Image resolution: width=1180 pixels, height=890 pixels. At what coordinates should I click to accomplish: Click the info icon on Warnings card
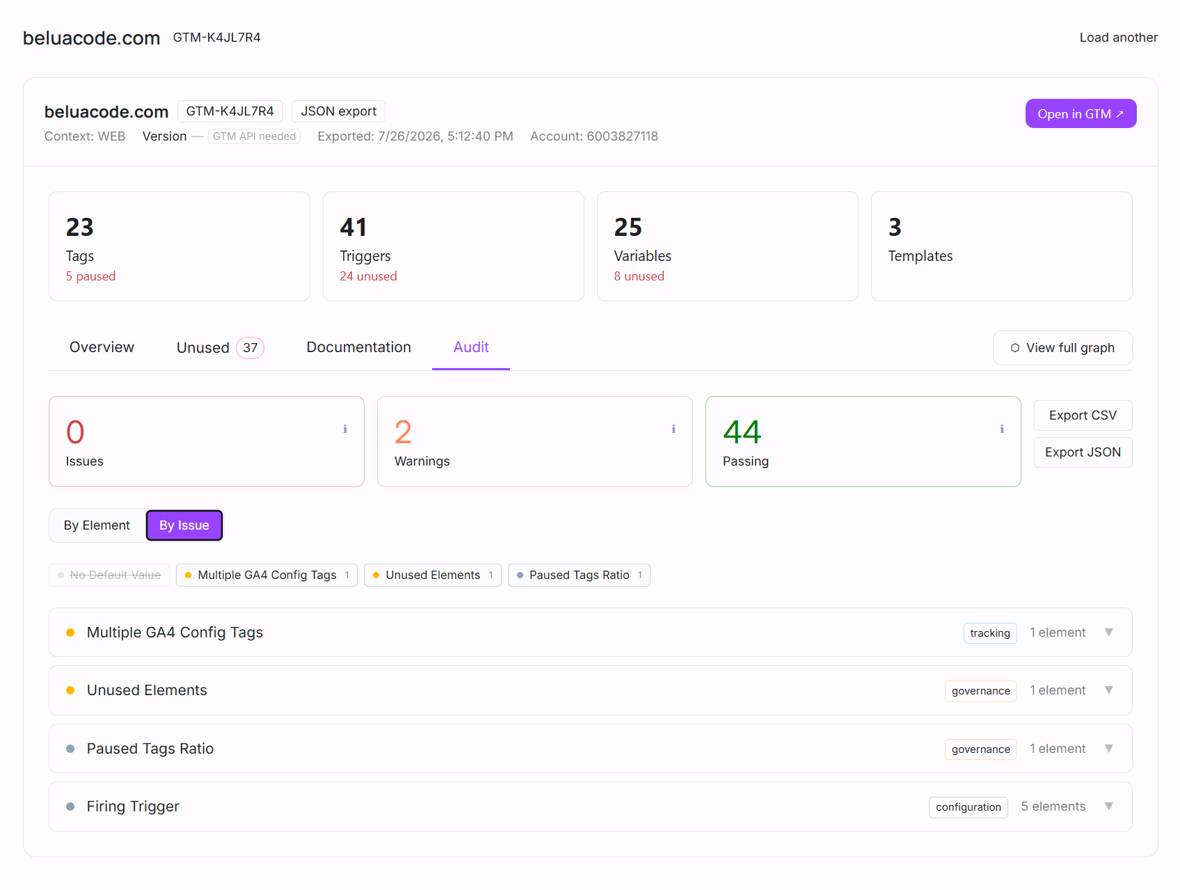click(673, 429)
